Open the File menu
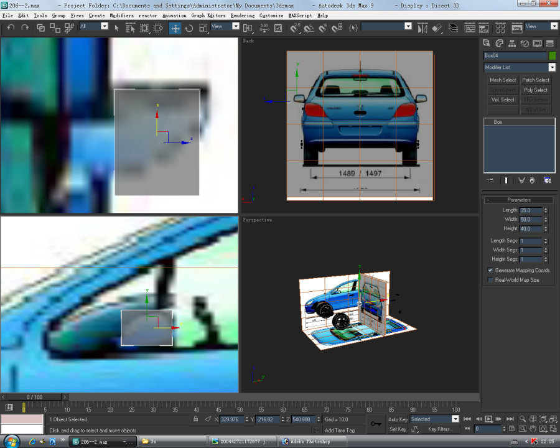The height and width of the screenshot is (448, 560). click(x=7, y=16)
